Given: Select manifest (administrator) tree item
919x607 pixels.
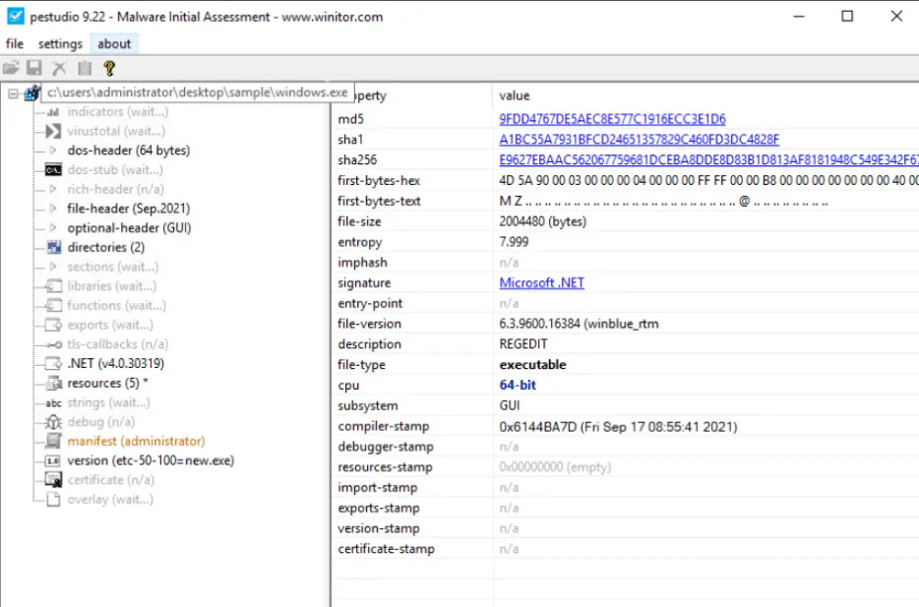Looking at the screenshot, I should 136,441.
